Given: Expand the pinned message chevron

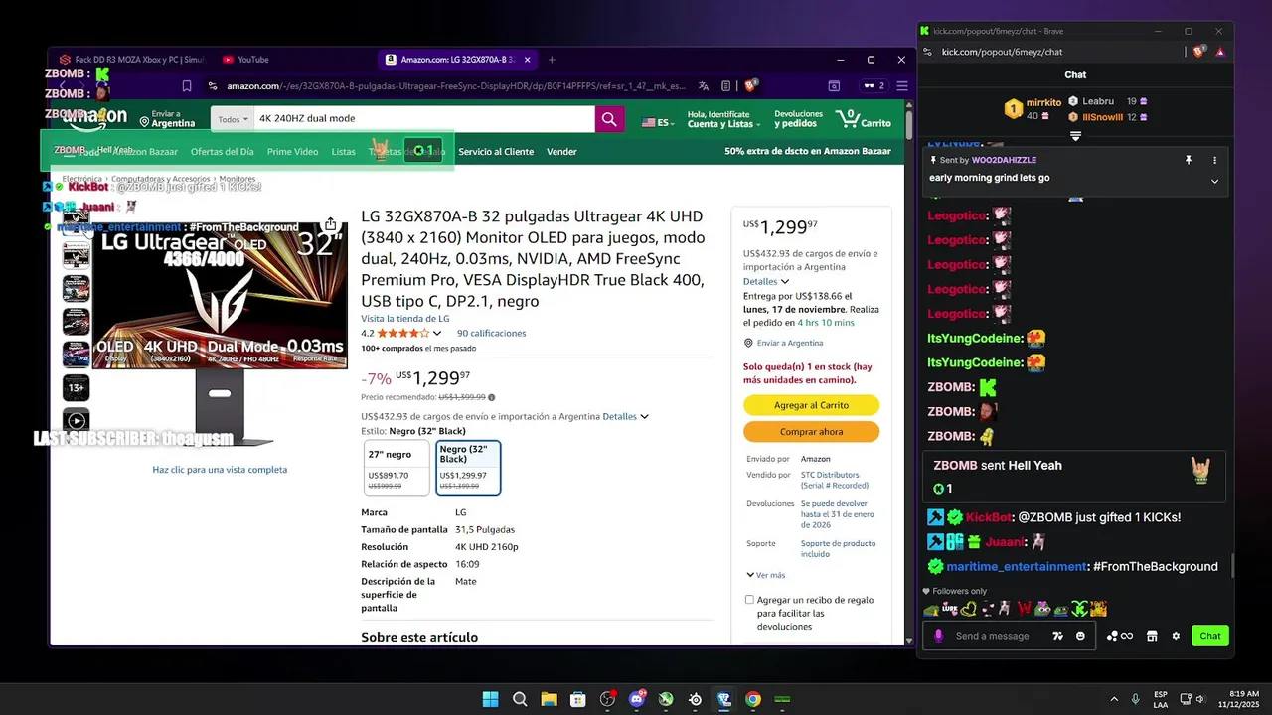Looking at the screenshot, I should coord(1214,181).
